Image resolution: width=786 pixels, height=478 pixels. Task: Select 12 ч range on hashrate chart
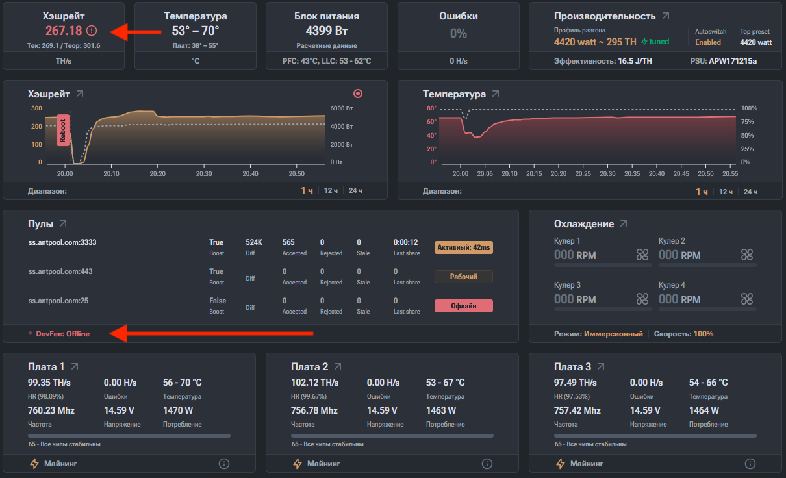tap(331, 191)
